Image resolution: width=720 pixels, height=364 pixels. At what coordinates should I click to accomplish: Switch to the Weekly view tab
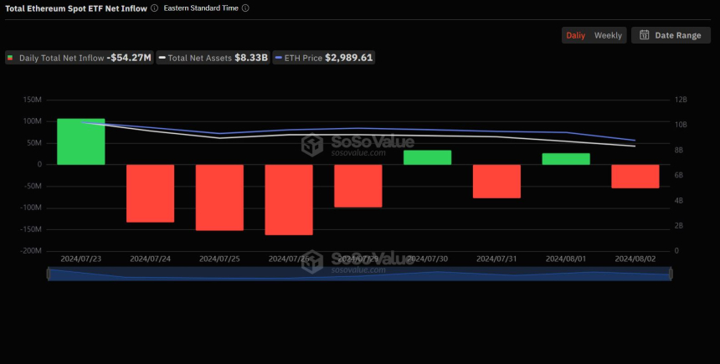pos(608,35)
